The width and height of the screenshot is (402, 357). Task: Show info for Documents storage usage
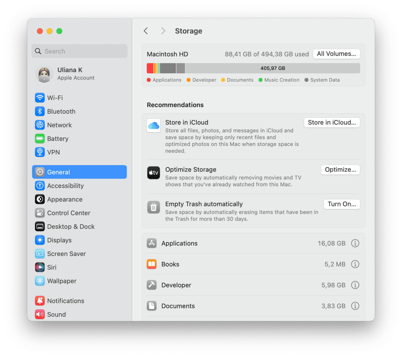tap(355, 306)
